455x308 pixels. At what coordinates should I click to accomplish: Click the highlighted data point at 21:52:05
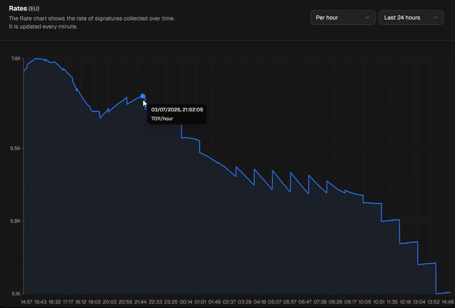click(x=143, y=96)
